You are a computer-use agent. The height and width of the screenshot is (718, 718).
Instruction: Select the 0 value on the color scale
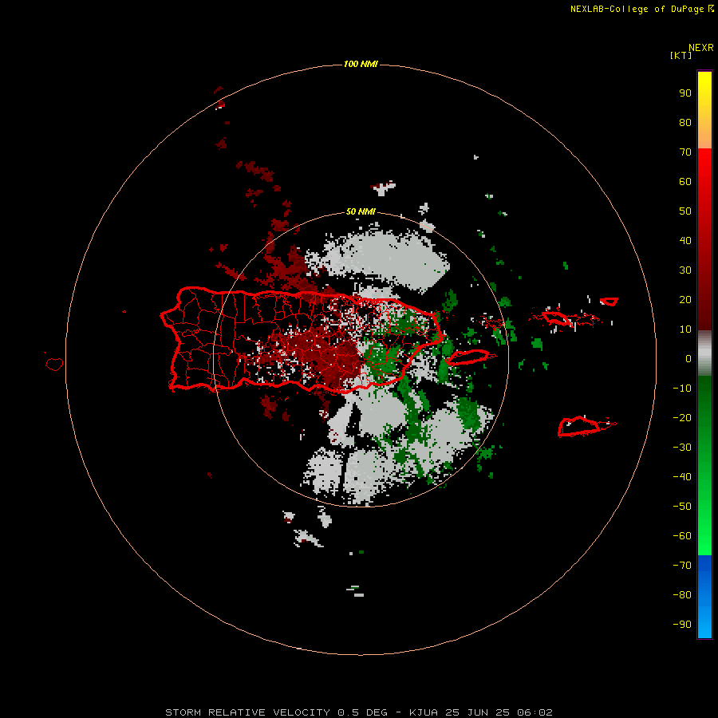(x=688, y=359)
